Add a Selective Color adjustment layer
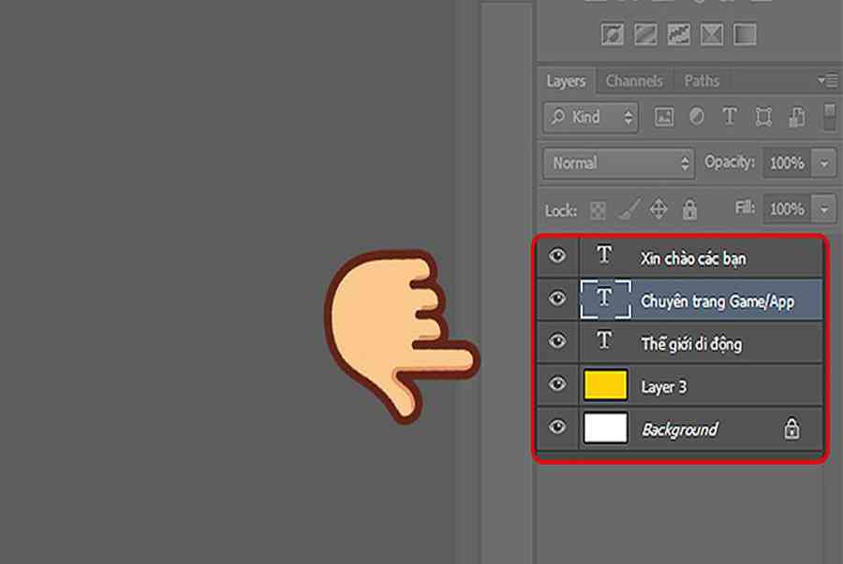 (711, 35)
